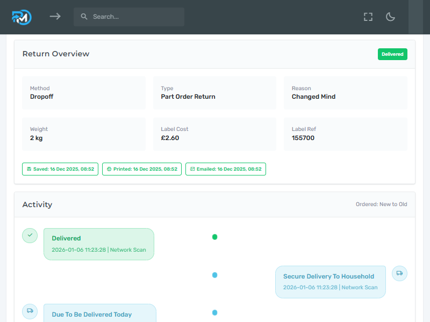Toggle dark mode with moon icon
430x322 pixels.
coord(391,17)
